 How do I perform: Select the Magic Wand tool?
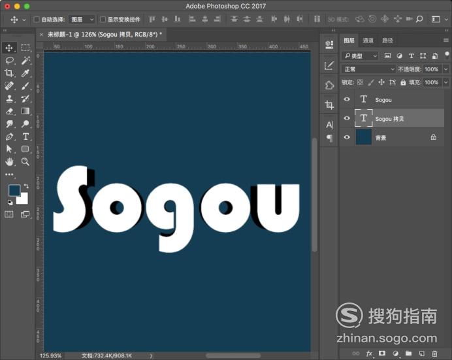[25, 61]
